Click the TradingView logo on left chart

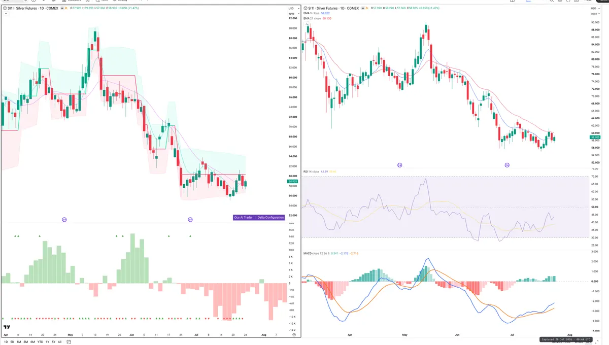click(7, 327)
